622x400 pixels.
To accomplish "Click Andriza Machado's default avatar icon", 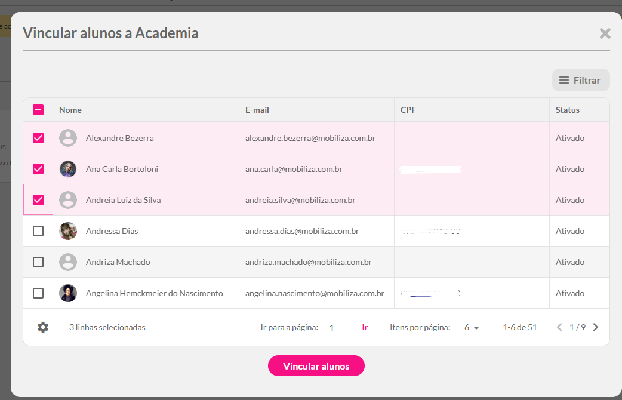I will click(68, 262).
